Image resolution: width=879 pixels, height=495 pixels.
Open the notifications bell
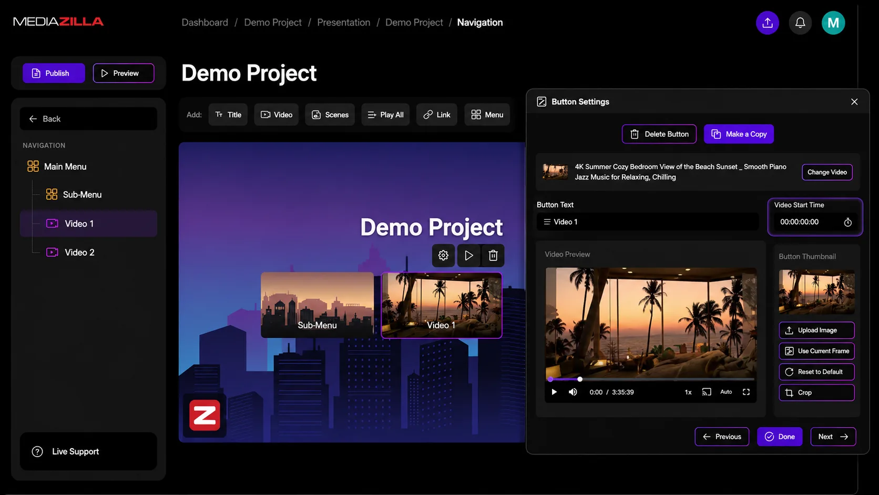click(800, 23)
